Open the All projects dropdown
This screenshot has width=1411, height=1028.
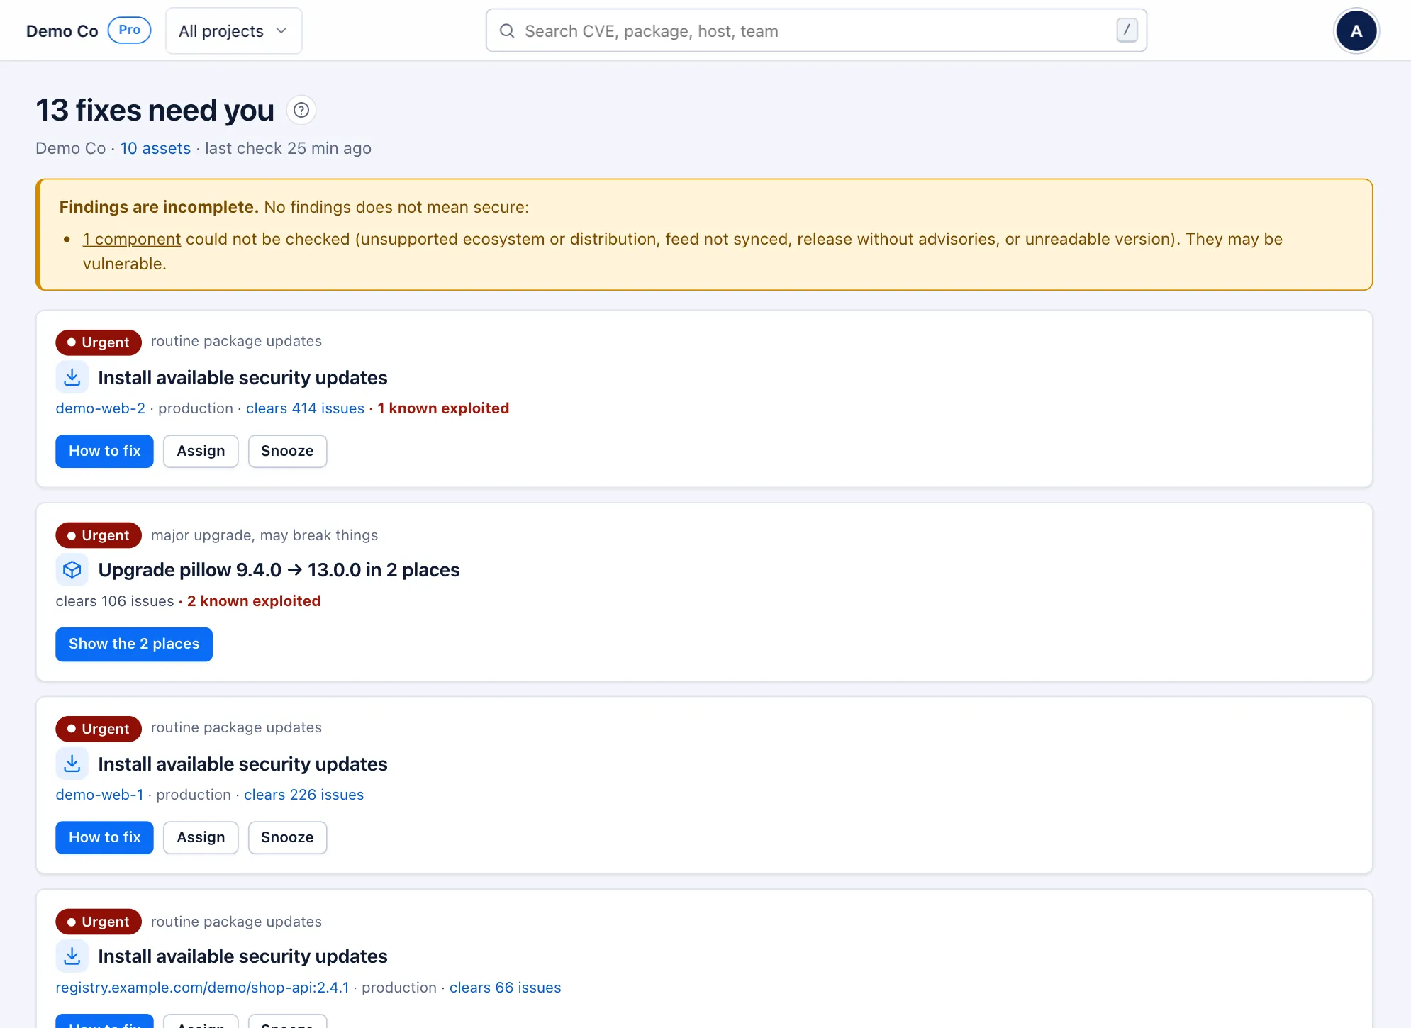click(x=234, y=31)
